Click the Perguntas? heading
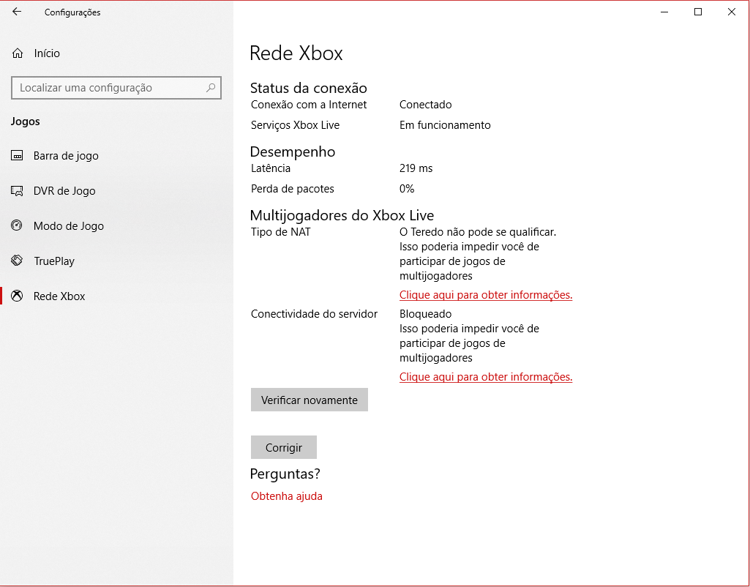Screen dimensions: 750x587 pos(285,474)
